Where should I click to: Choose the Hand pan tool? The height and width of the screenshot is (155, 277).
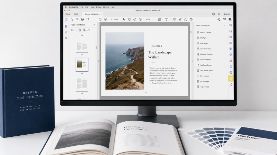coord(129,19)
